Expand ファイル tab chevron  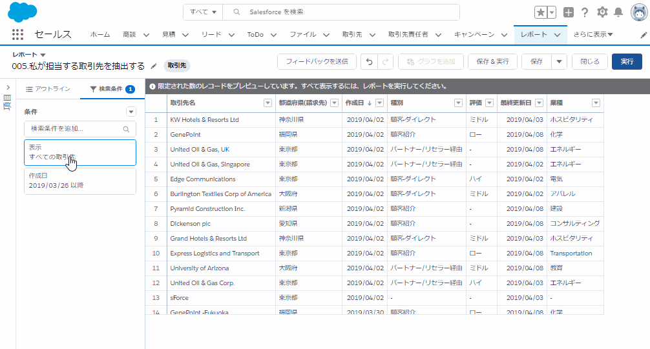[326, 35]
